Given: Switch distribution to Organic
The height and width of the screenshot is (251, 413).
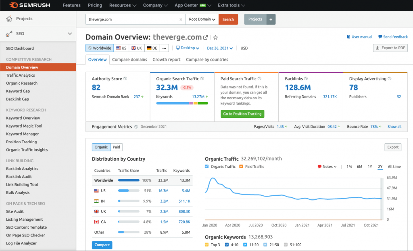Looking at the screenshot, I should 101,147.
